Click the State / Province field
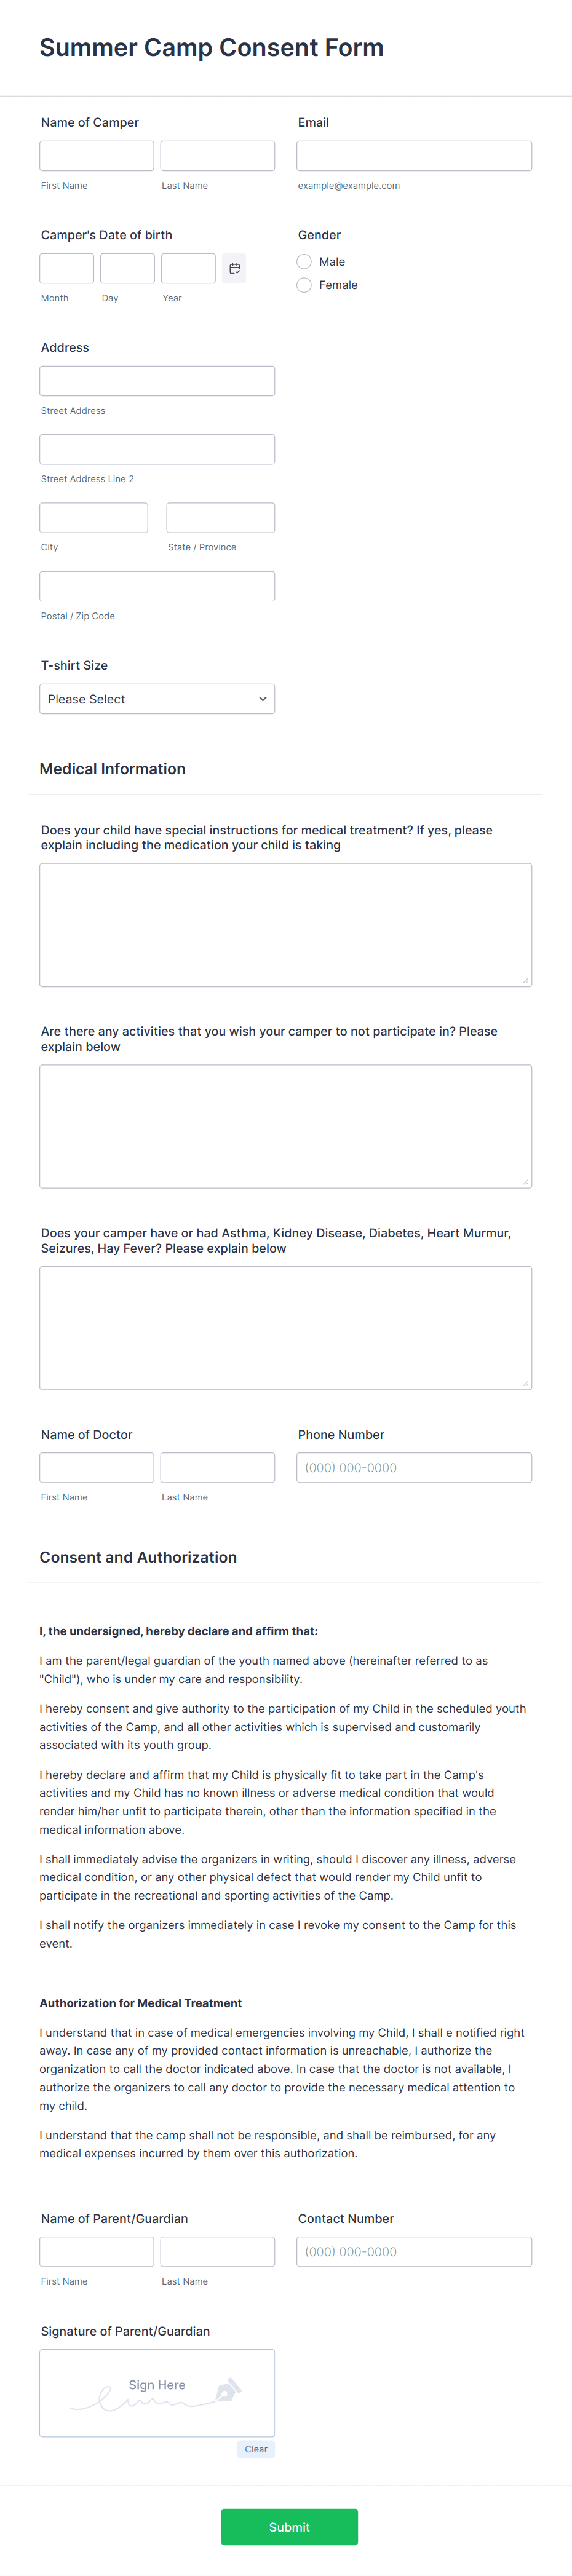572x2576 pixels. coord(220,518)
